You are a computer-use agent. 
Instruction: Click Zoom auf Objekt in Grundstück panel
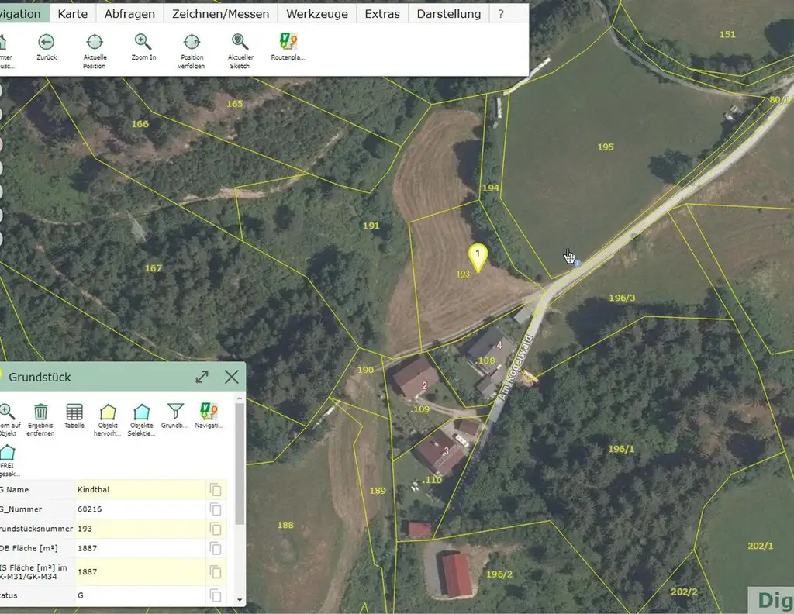[6, 412]
